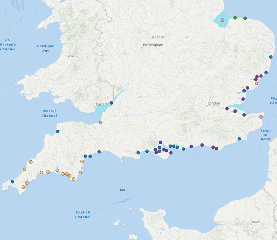The width and height of the screenshot is (277, 240).
Task: Click the pink marker on the Essex coast
Action: click(257, 83)
